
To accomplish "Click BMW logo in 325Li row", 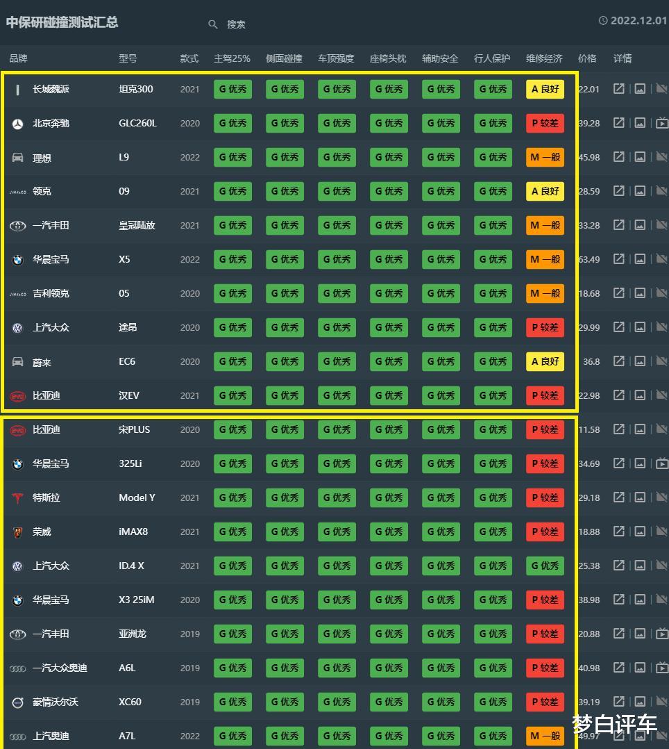I will (x=17, y=464).
